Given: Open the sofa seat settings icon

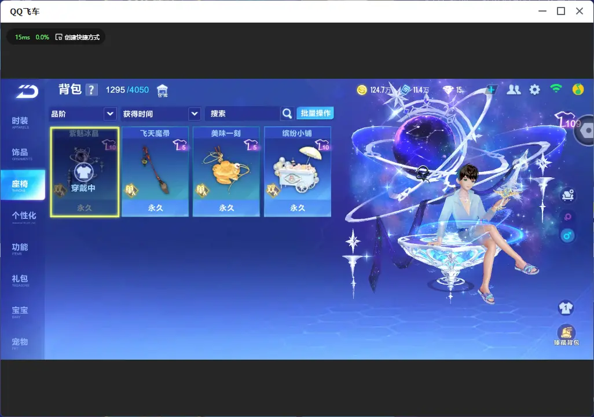Looking at the screenshot, I should (x=567, y=195).
